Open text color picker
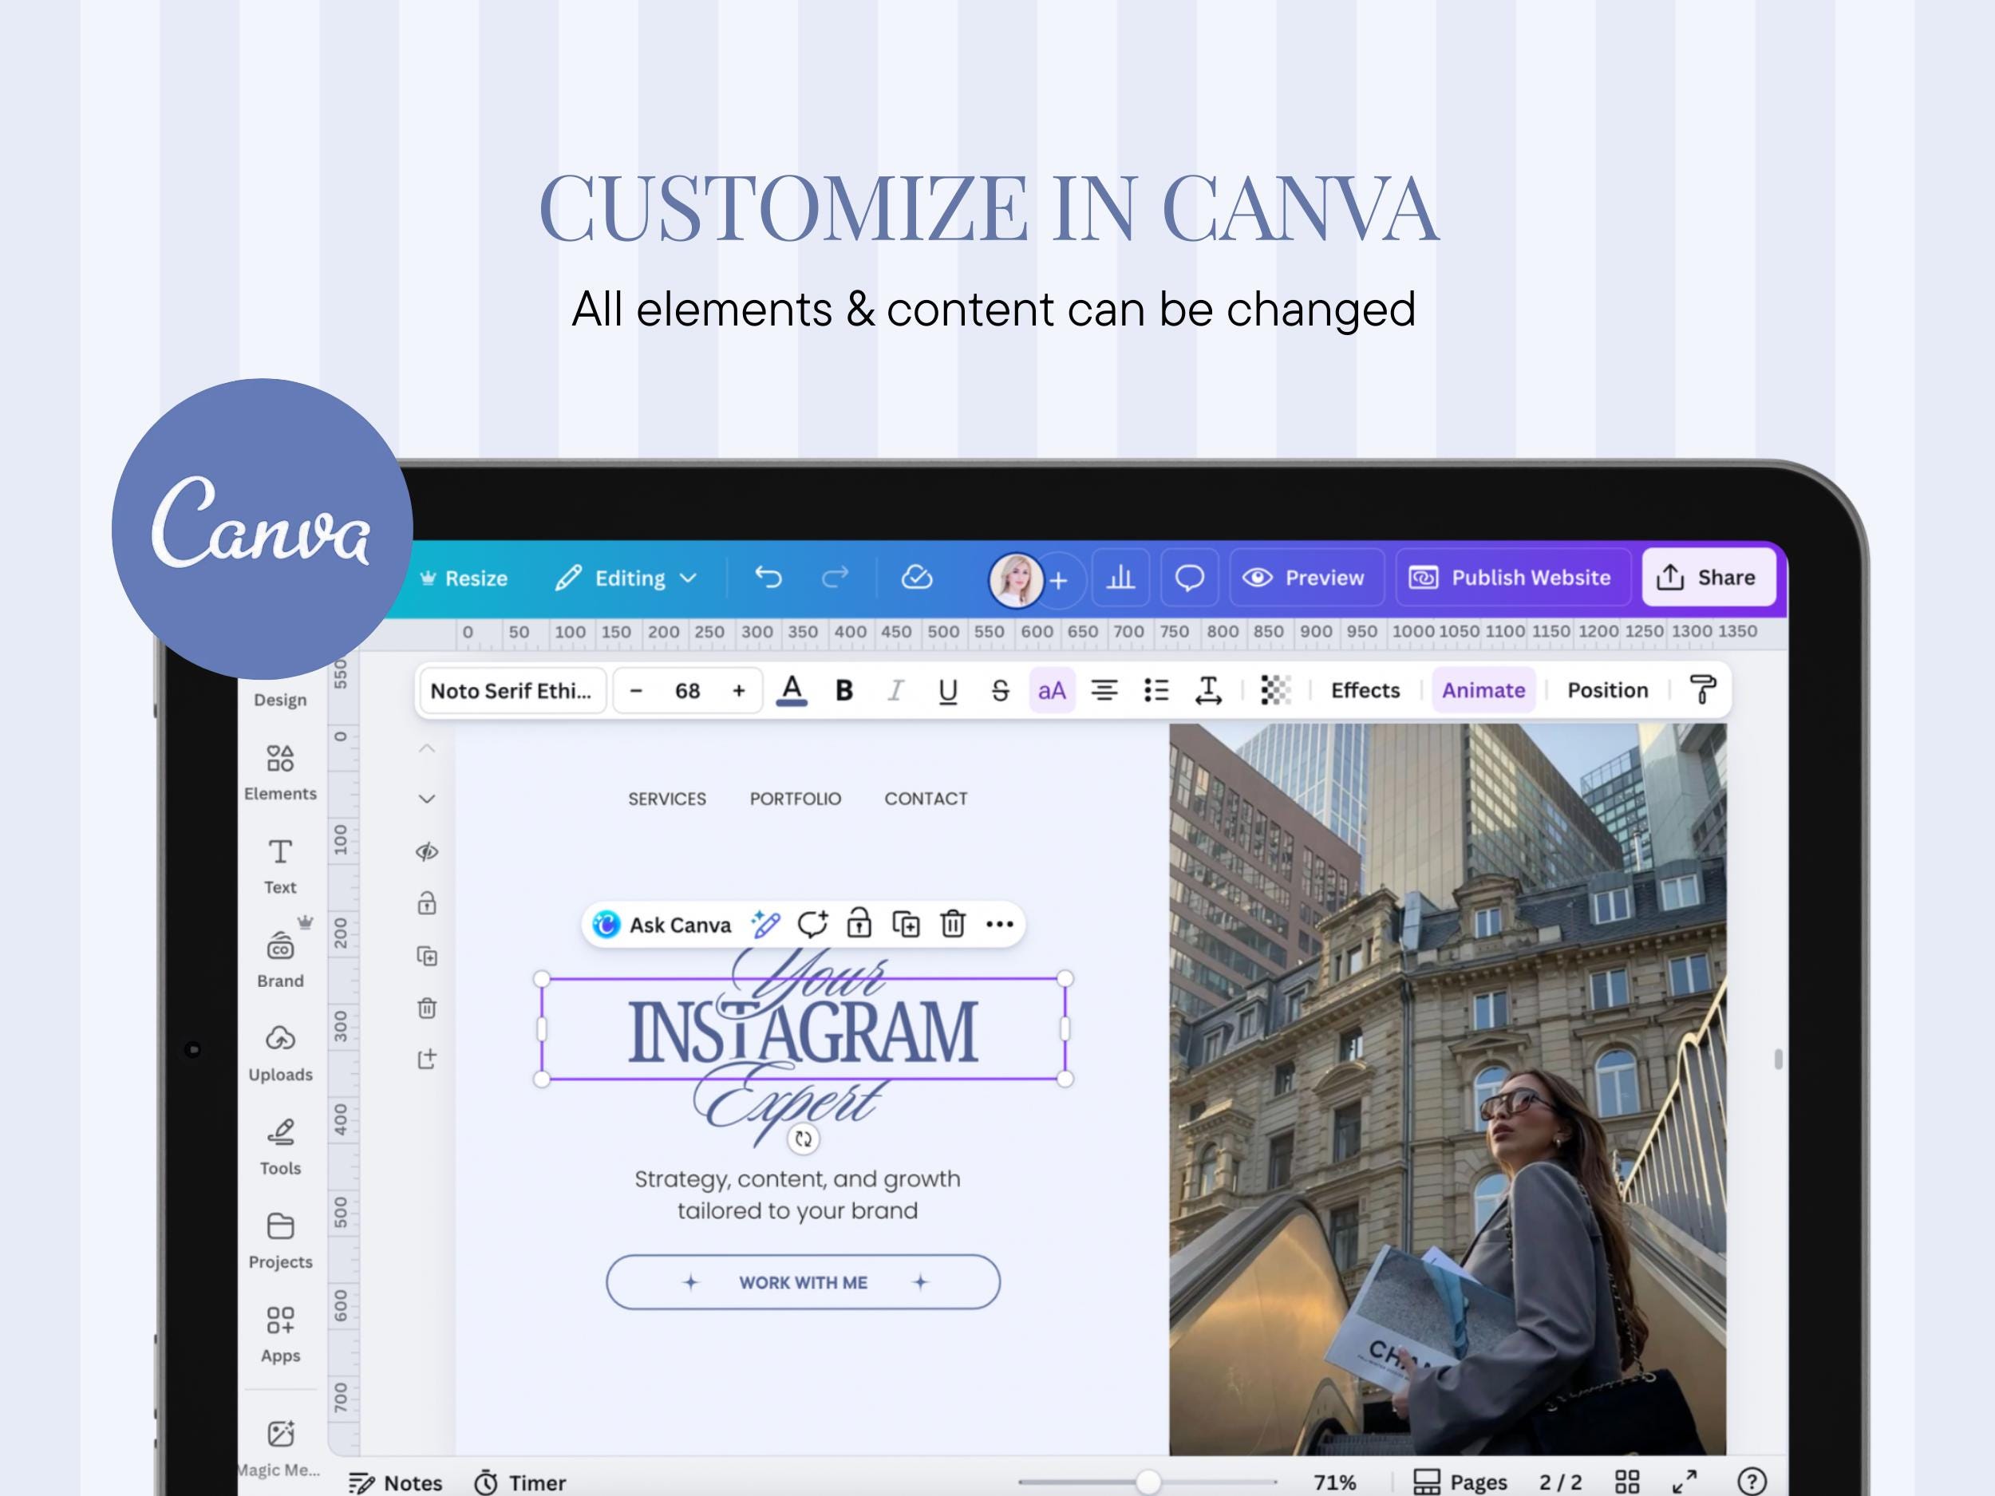This screenshot has width=1995, height=1496. 791,690
